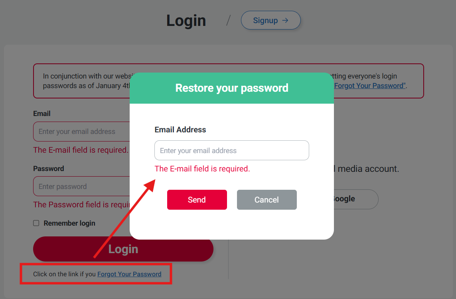The height and width of the screenshot is (299, 456).
Task: Cancel the password restore dialog
Action: click(266, 199)
